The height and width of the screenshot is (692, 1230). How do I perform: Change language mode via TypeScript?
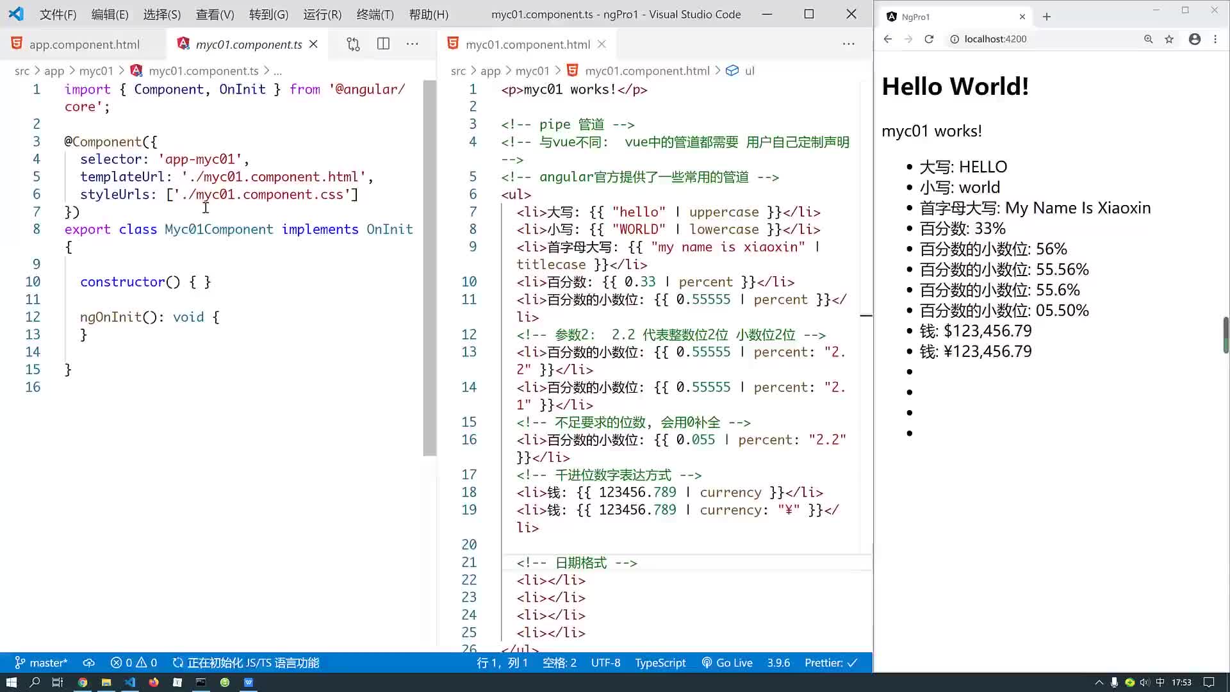pos(660,663)
